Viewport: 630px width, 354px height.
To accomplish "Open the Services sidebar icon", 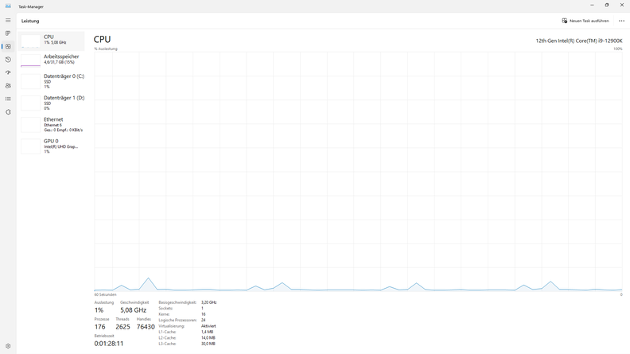I will (8, 112).
